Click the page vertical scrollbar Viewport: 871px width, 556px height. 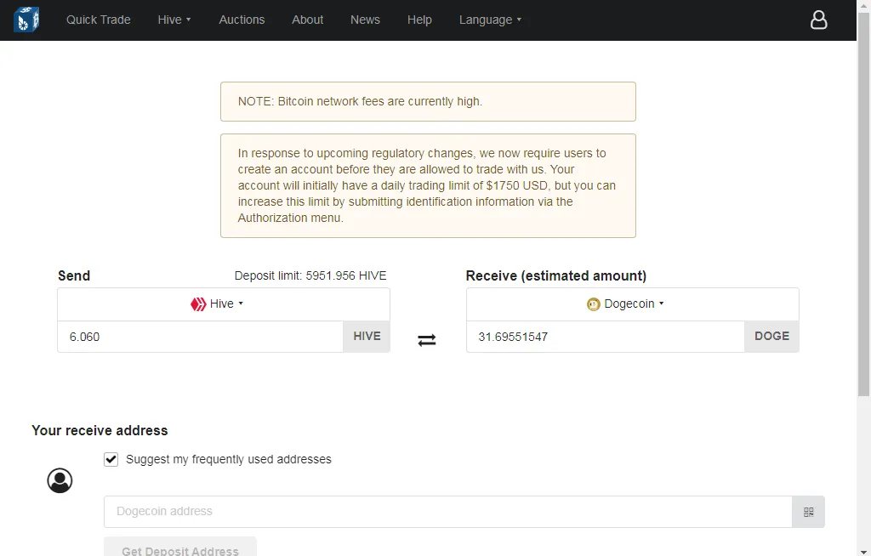coord(863,204)
